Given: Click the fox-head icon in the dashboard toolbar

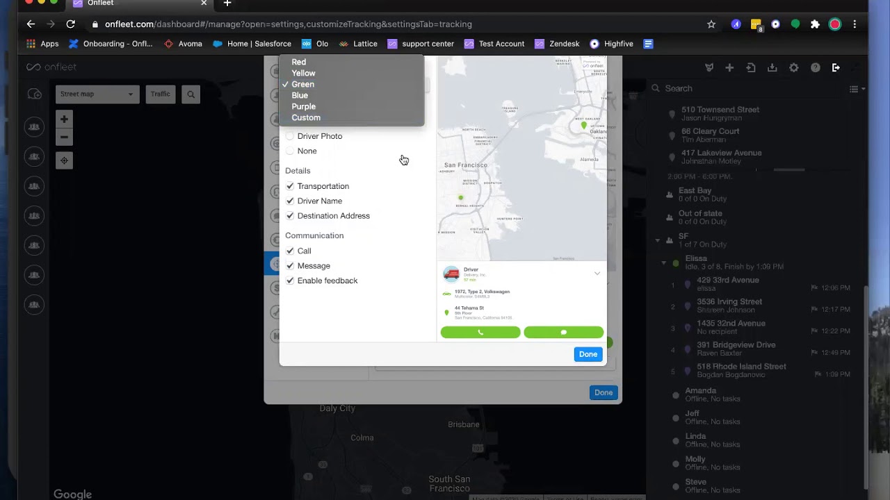Looking at the screenshot, I should tap(709, 67).
